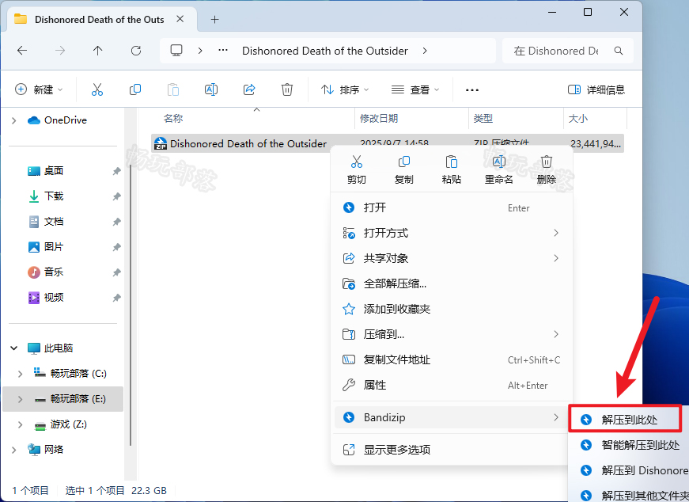Toggle the 详细信息 details pane
Viewport: 689px width, 502px height.
tap(596, 89)
